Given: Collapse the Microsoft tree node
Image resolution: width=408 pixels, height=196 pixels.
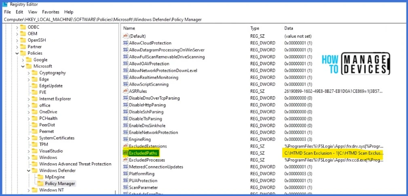Looking at the screenshot, I should (x=23, y=66).
